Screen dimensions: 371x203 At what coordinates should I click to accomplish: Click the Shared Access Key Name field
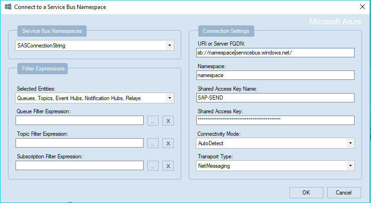(275, 98)
